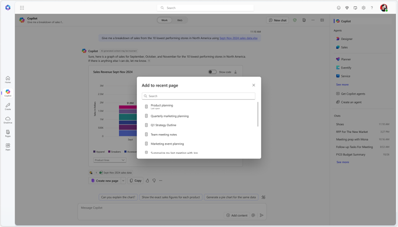
Task: Click the send message arrow
Action: point(261,215)
